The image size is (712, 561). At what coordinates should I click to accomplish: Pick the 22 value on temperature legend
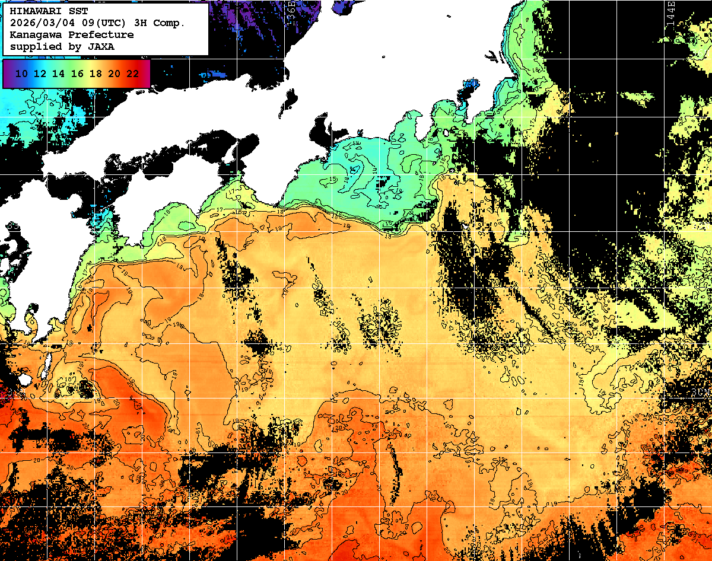point(133,74)
